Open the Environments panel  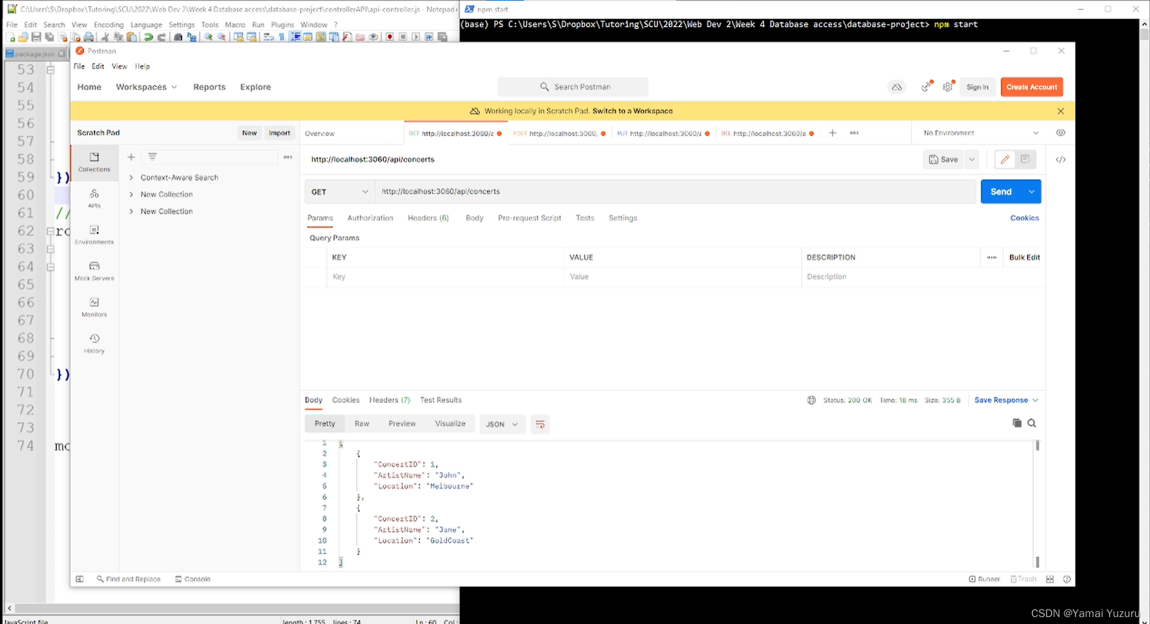pos(93,235)
